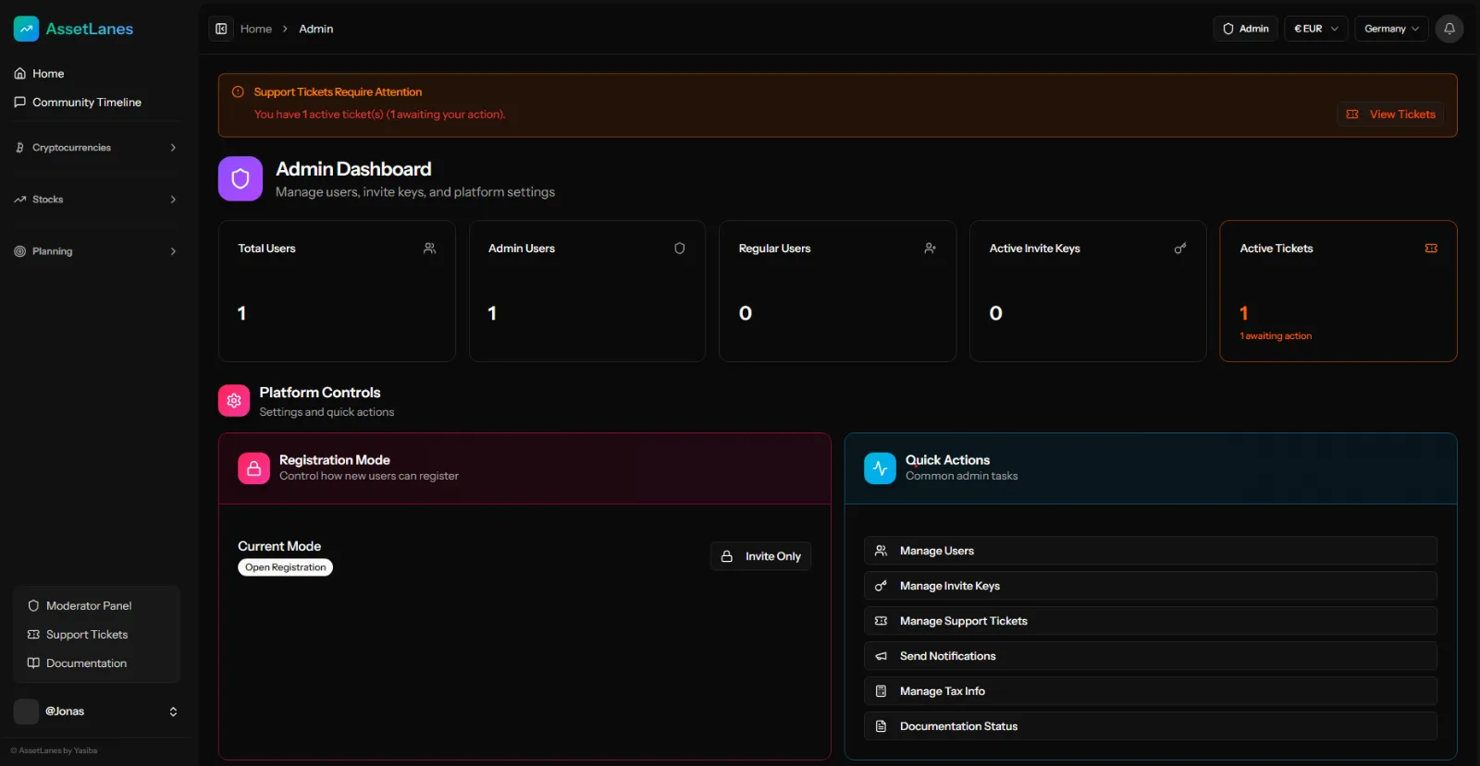
Task: Click the Home breadcrumb link
Action: pos(256,29)
